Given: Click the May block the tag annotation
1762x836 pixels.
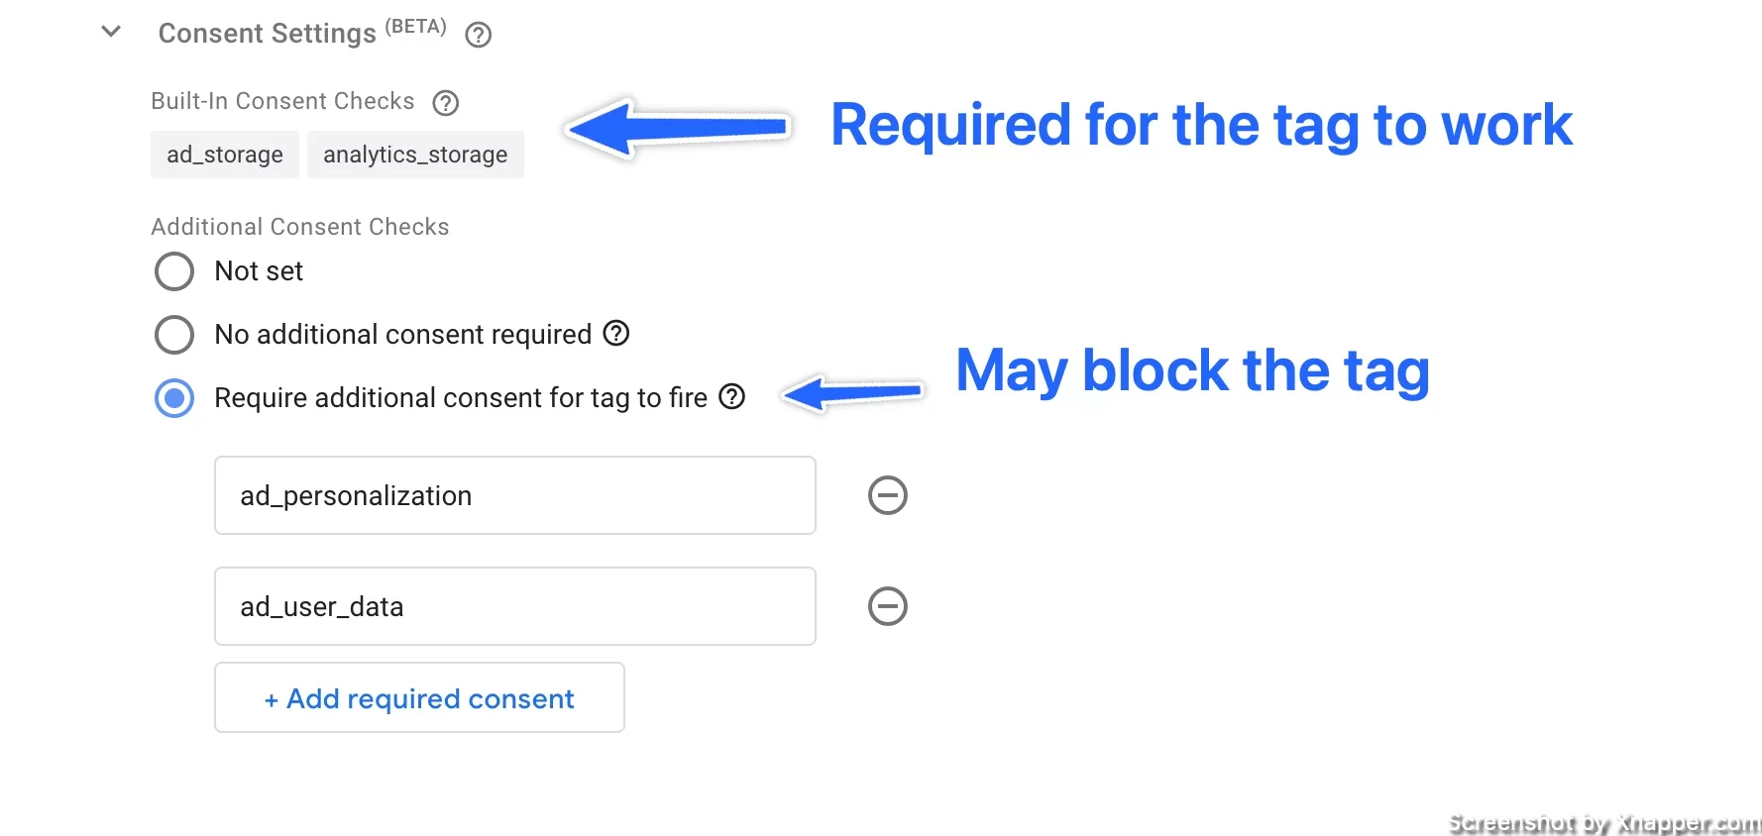Looking at the screenshot, I should tap(1193, 371).
